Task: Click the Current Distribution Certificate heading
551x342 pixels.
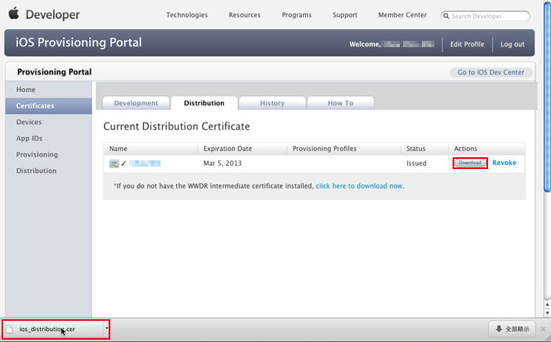Action: 176,127
